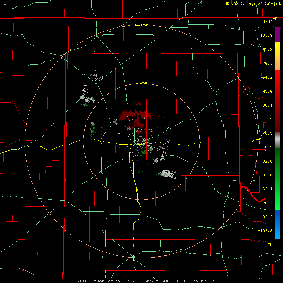
Task: Select the -63.1 scale value
Action: coord(266,189)
